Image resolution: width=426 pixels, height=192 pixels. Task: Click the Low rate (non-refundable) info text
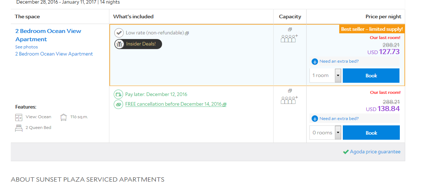(155, 33)
